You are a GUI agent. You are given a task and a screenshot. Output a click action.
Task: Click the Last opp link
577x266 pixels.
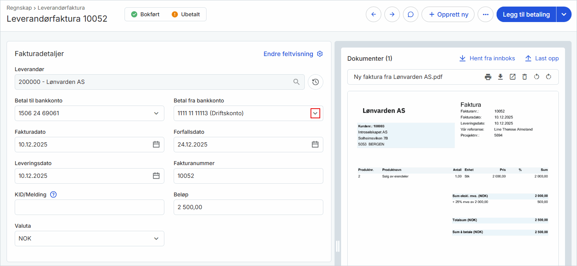tap(547, 58)
